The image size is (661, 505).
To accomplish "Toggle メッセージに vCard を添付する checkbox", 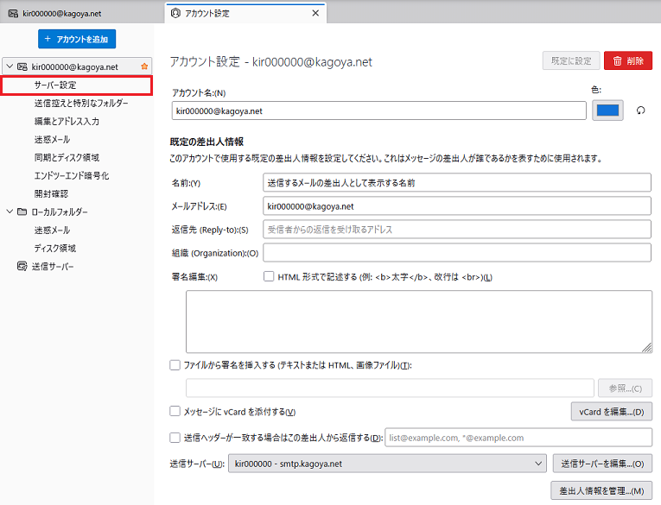I will click(175, 411).
